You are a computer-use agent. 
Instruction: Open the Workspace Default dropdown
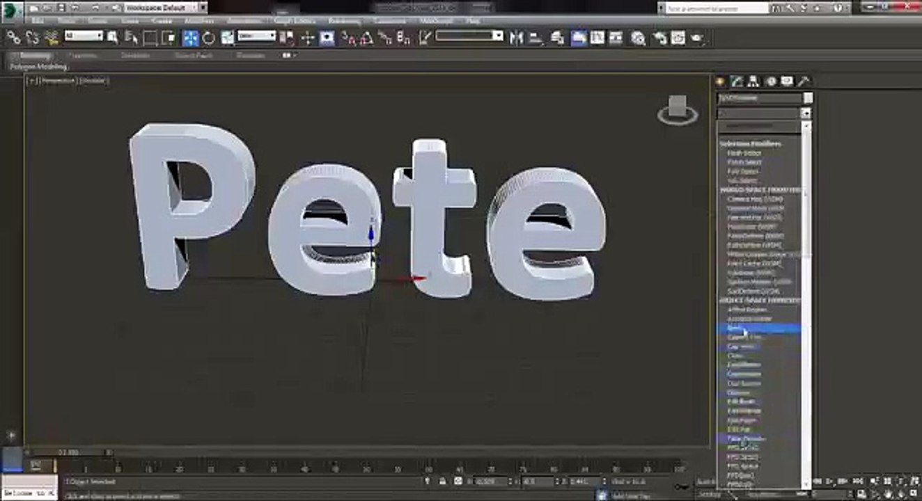click(166, 8)
